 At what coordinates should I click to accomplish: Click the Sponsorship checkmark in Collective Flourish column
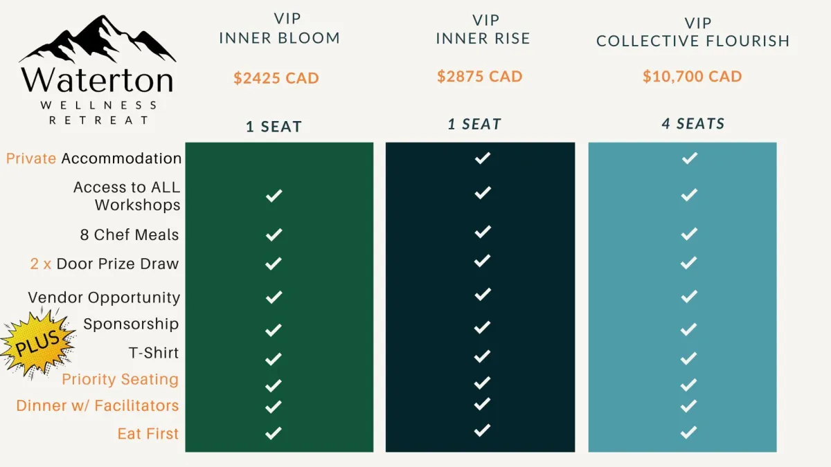pyautogui.click(x=688, y=329)
